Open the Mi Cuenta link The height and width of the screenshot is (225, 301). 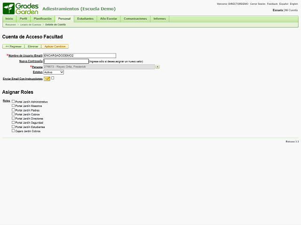(292, 10)
